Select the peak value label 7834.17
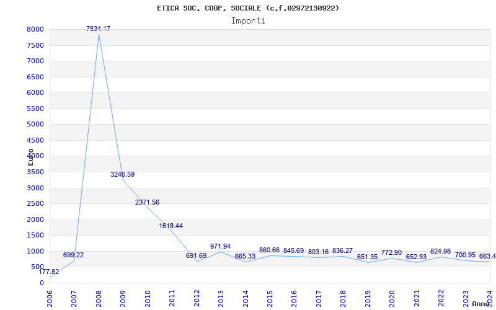496x310 pixels. [99, 29]
